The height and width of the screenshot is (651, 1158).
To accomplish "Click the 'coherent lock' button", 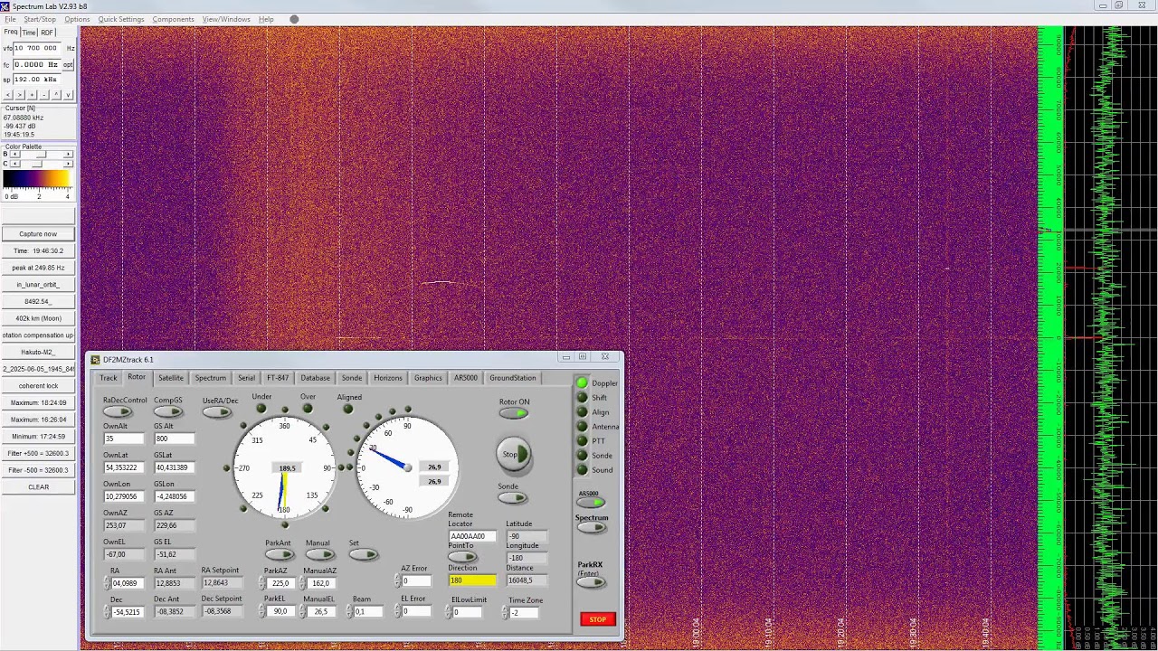I will (x=38, y=386).
